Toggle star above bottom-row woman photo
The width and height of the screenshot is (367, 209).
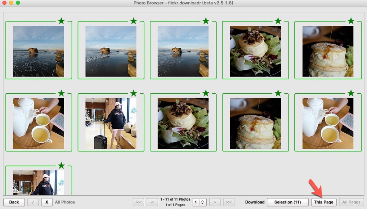[x=61, y=165]
